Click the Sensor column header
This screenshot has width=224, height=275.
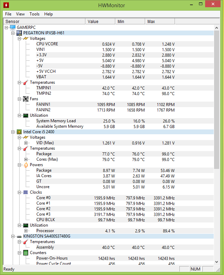tap(44, 21)
